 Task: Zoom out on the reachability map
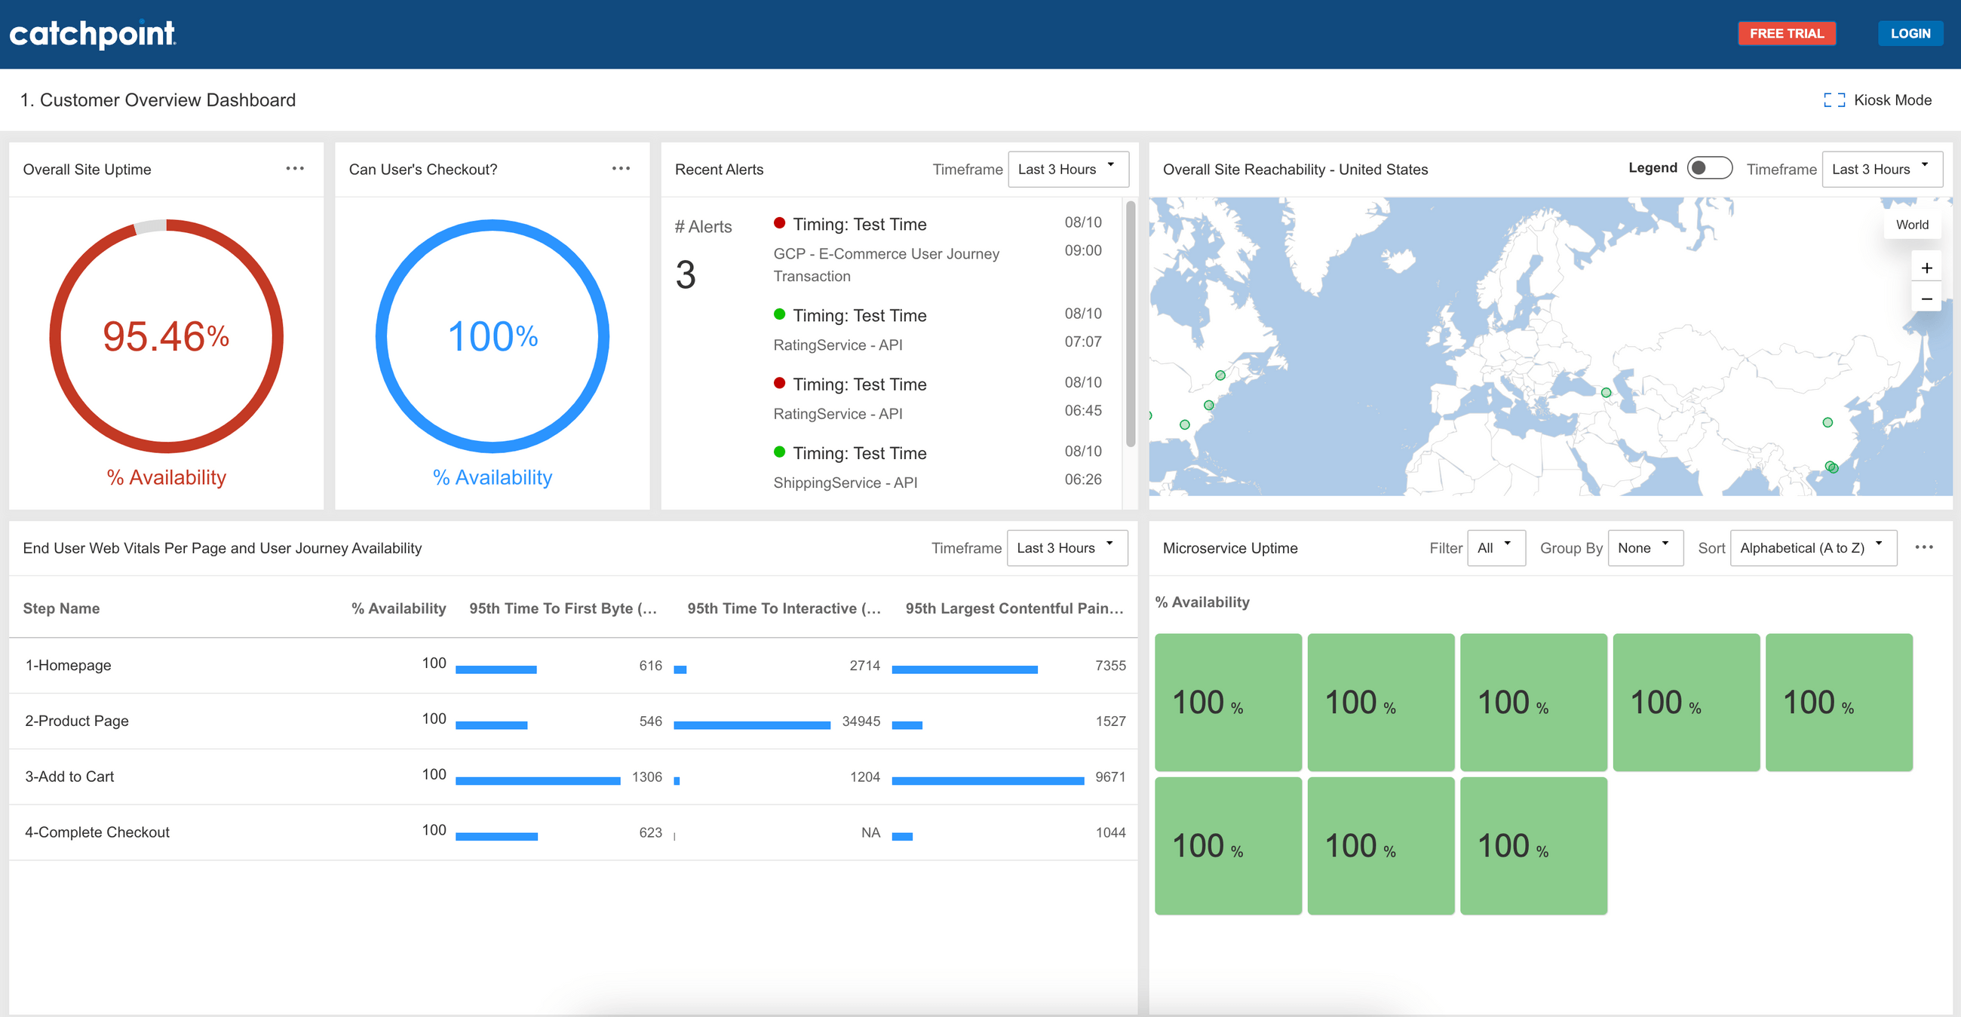pos(1927,299)
